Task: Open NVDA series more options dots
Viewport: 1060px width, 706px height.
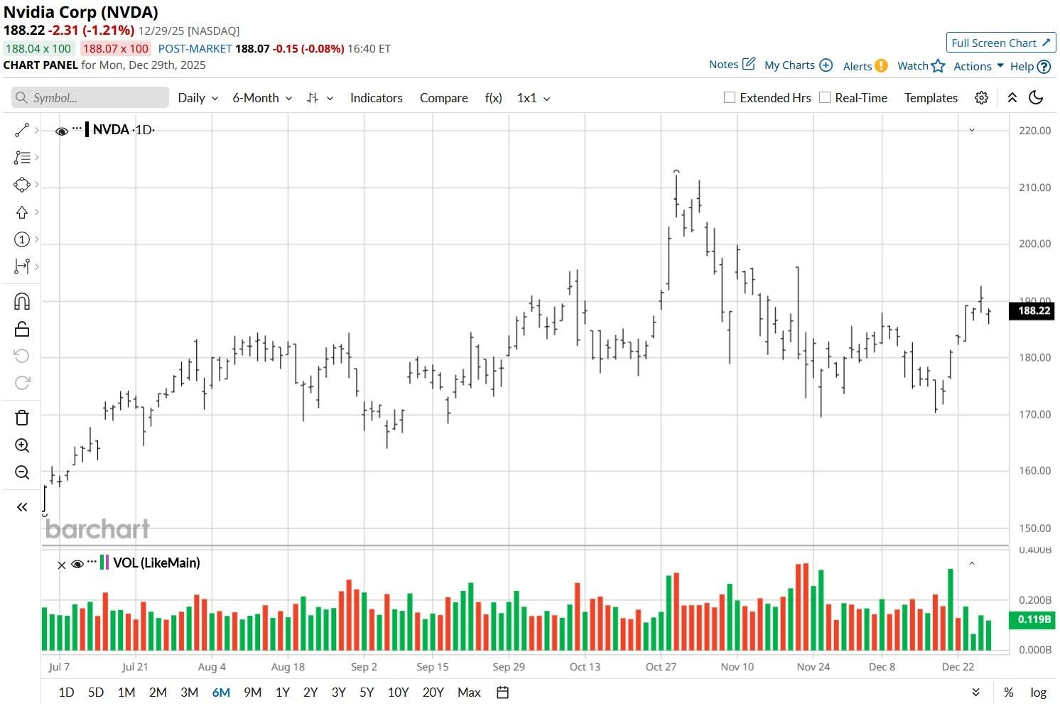Action: (x=77, y=129)
